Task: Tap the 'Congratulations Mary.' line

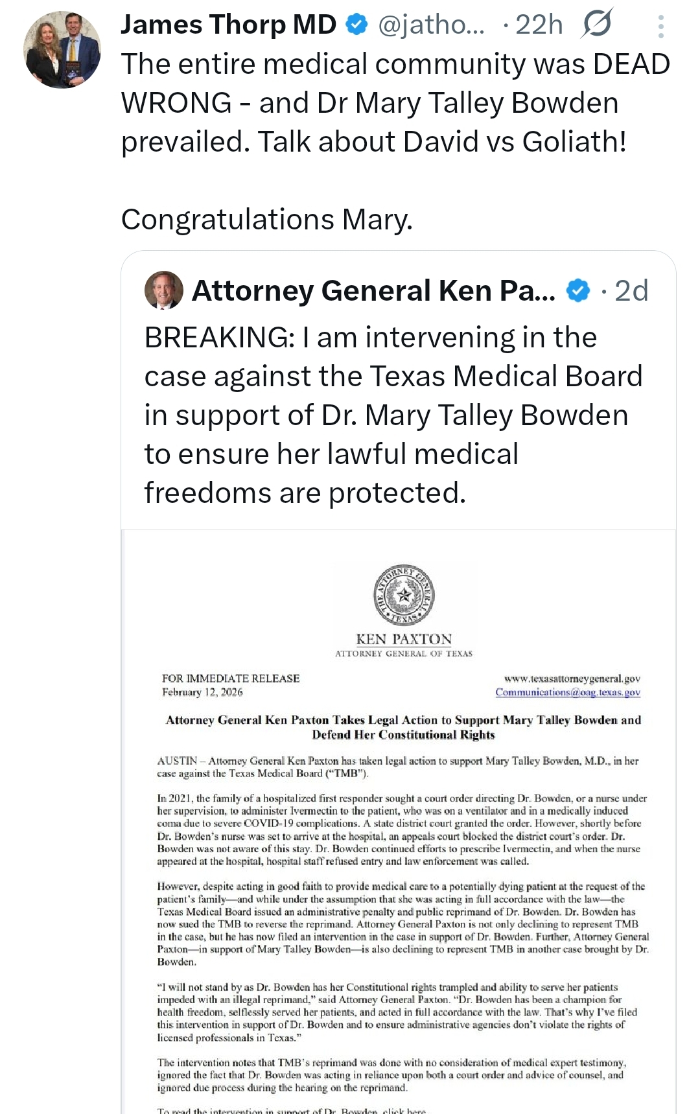Action: [266, 219]
